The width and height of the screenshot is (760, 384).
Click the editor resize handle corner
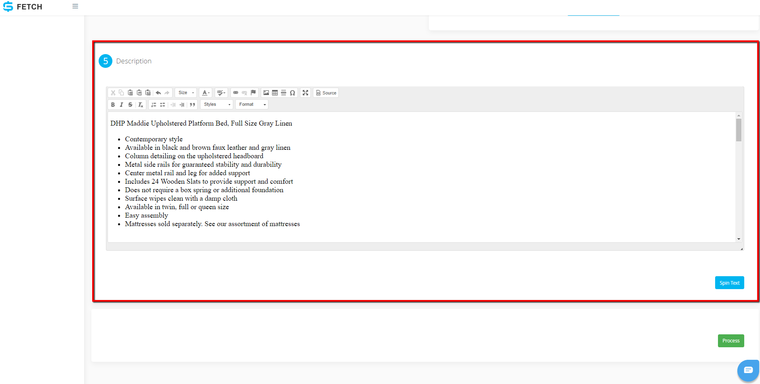(741, 249)
